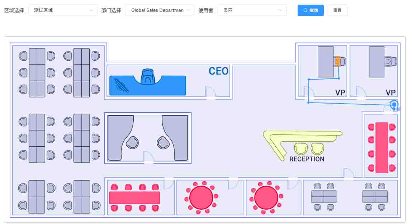The height and width of the screenshot is (224, 412).
Task: Click the blue 查询 search button
Action: click(x=311, y=10)
